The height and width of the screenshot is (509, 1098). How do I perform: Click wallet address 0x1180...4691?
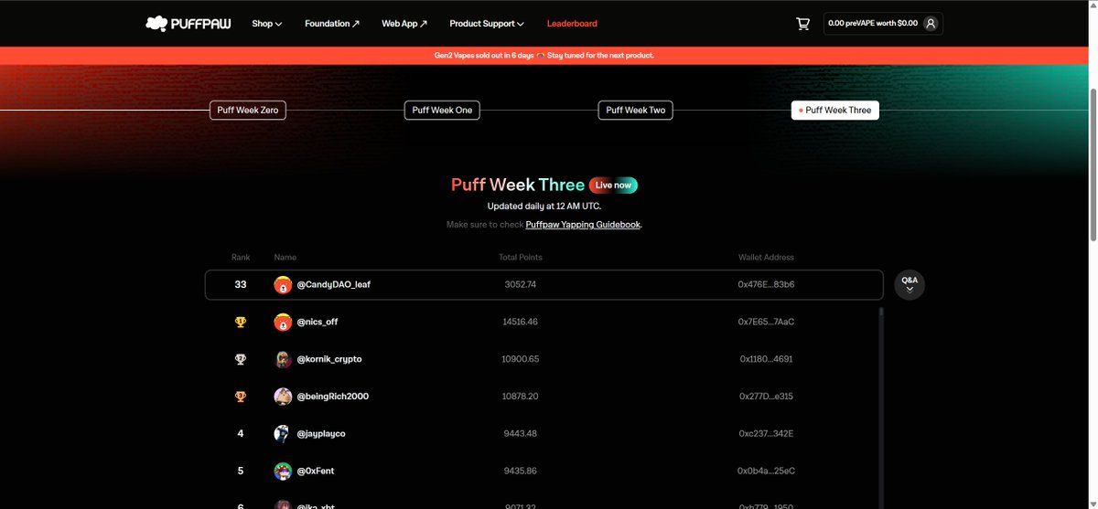[767, 359]
